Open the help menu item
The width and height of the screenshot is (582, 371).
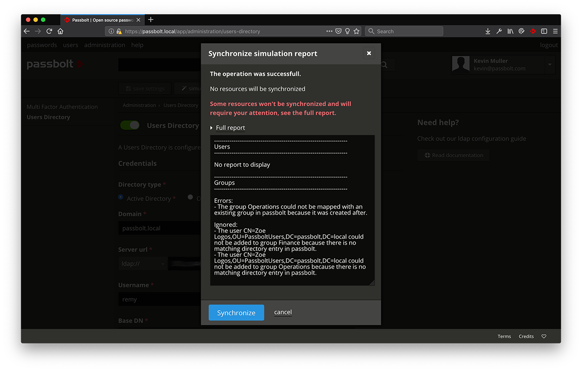pos(137,45)
